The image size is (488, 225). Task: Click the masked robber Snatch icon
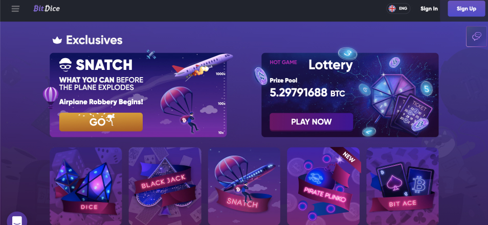65,64
